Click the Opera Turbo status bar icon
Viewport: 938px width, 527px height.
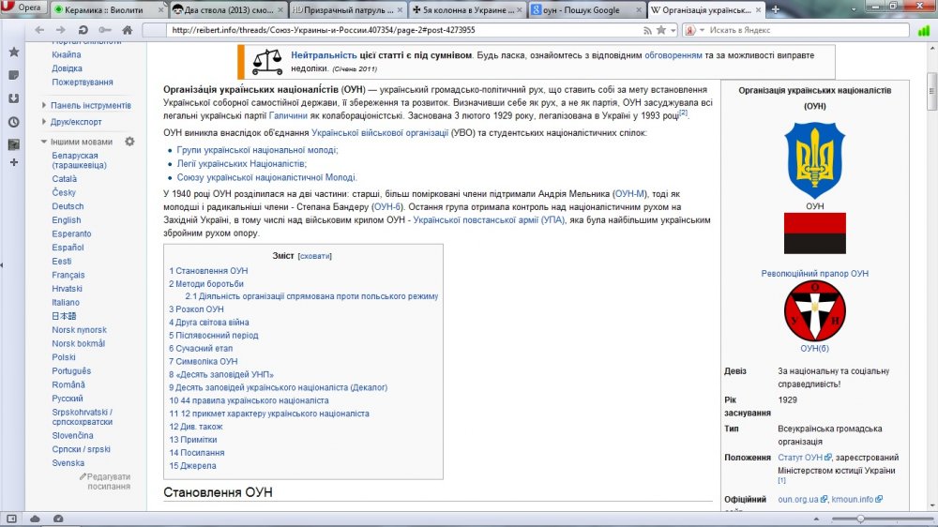click(58, 519)
